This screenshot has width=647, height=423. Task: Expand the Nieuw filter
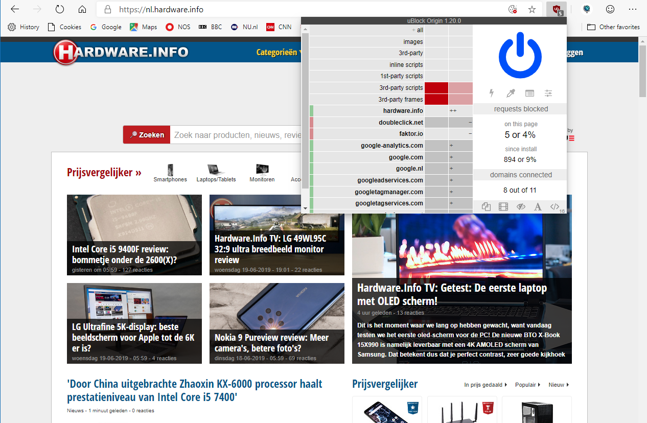[559, 385]
